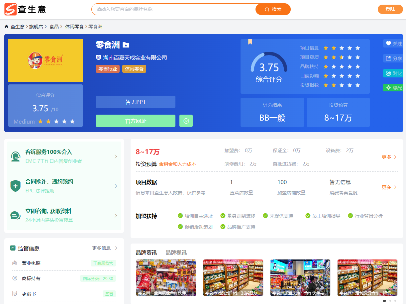Click the orange 搜索 search button
This screenshot has width=406, height=304.
(x=273, y=9)
